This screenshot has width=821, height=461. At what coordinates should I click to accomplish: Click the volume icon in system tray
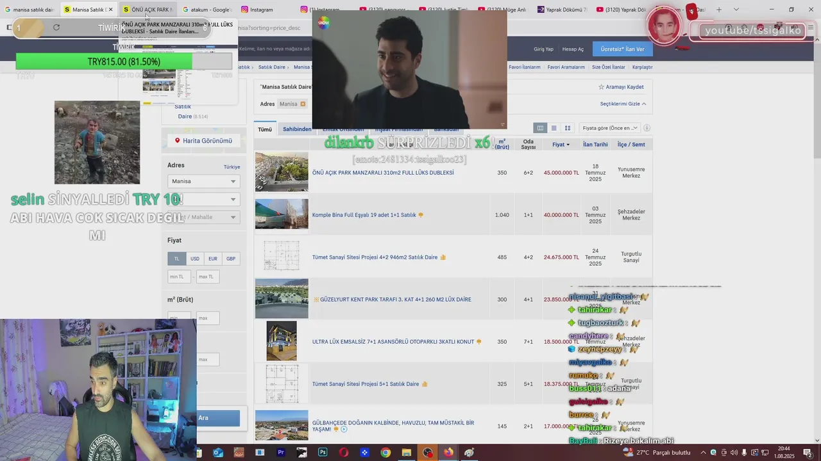coord(734,453)
